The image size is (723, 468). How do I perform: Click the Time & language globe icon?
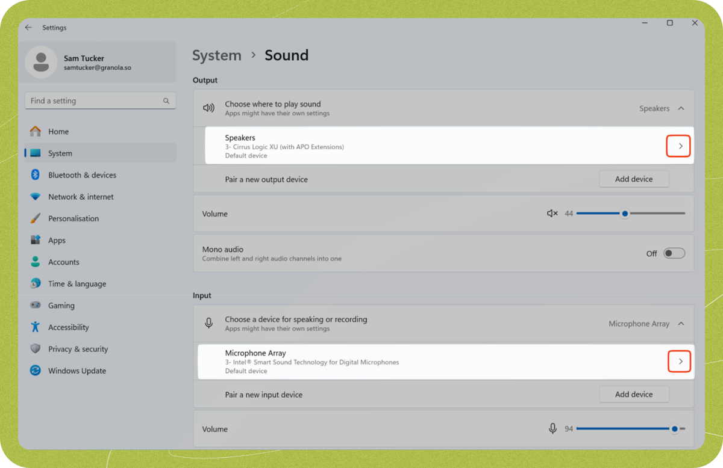[36, 283]
